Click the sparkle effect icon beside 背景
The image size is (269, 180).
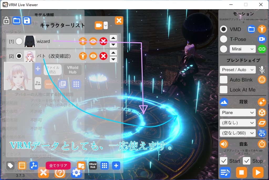pyautogui.click(x=262, y=102)
